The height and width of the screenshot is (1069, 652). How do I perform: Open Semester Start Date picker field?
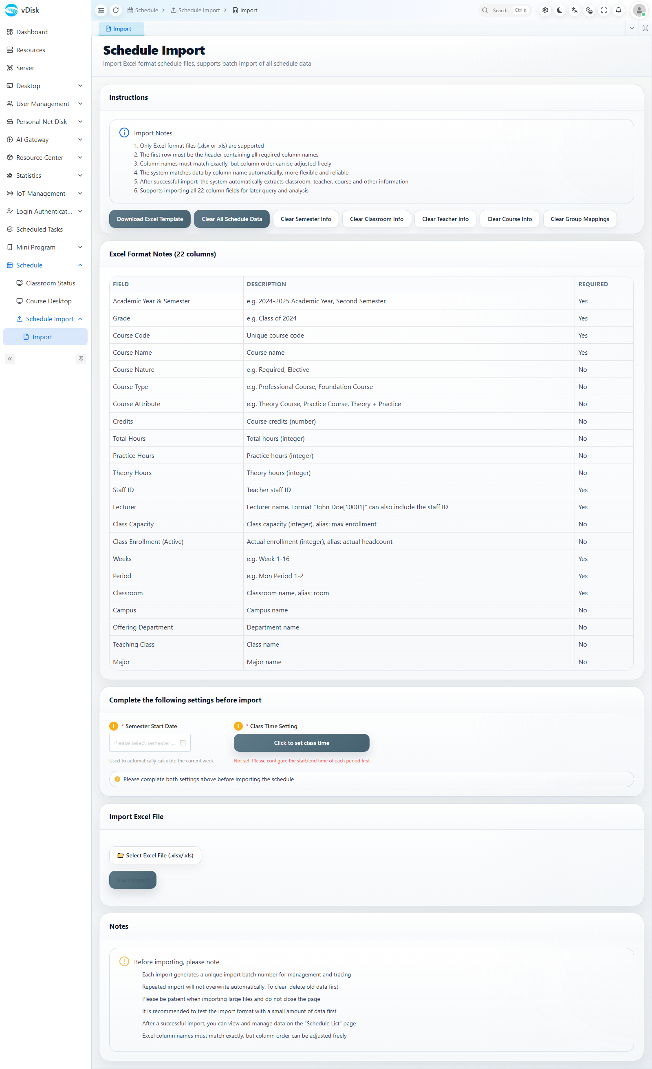click(x=150, y=743)
